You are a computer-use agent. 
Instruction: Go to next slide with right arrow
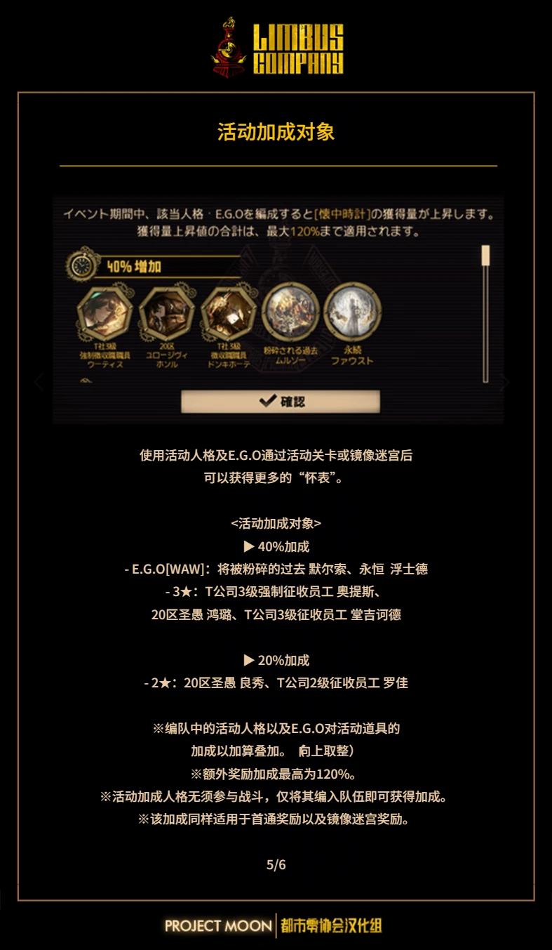point(504,382)
